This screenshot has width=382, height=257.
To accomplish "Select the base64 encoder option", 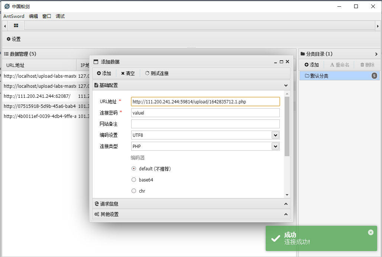I will tap(134, 180).
